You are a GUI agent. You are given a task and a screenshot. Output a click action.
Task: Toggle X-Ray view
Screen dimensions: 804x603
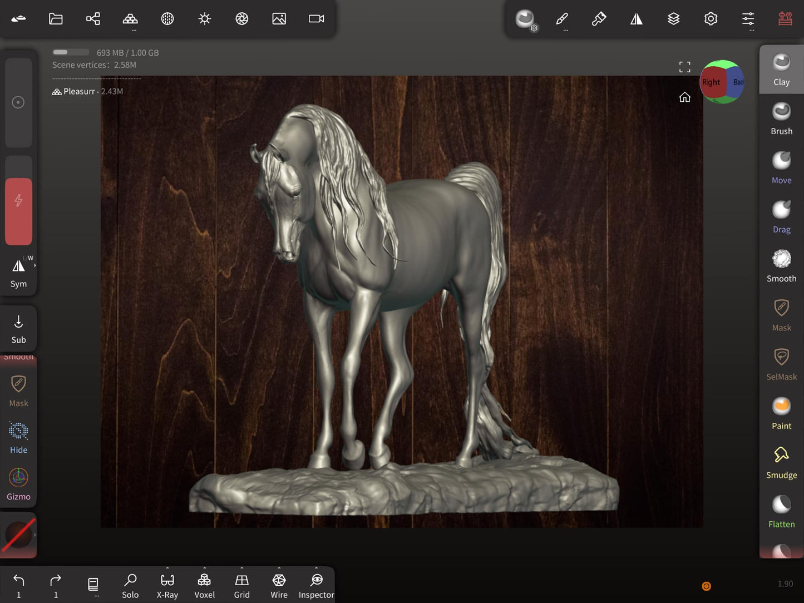coord(167,586)
